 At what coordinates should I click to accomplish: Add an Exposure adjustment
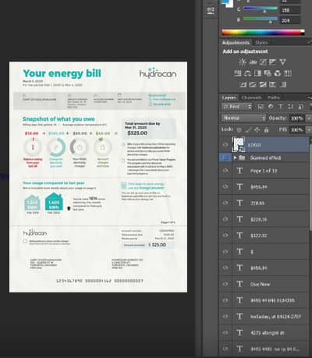[x=273, y=62]
